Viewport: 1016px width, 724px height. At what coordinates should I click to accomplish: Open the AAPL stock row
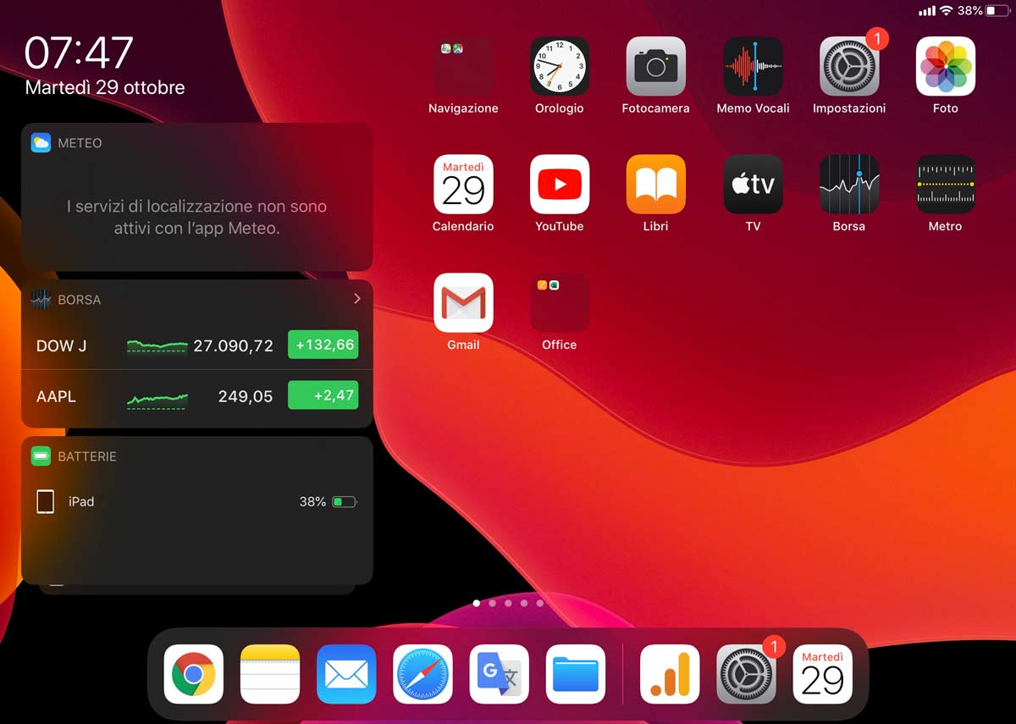tap(196, 395)
